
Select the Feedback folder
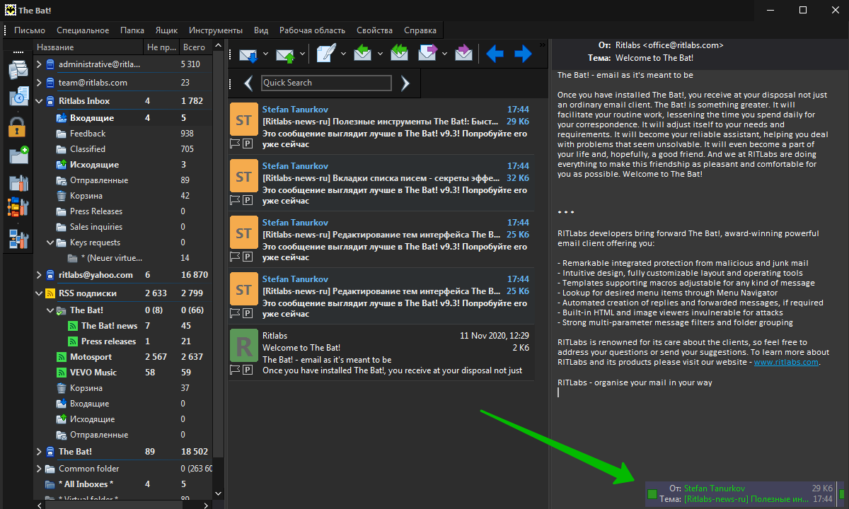pyautogui.click(x=88, y=134)
